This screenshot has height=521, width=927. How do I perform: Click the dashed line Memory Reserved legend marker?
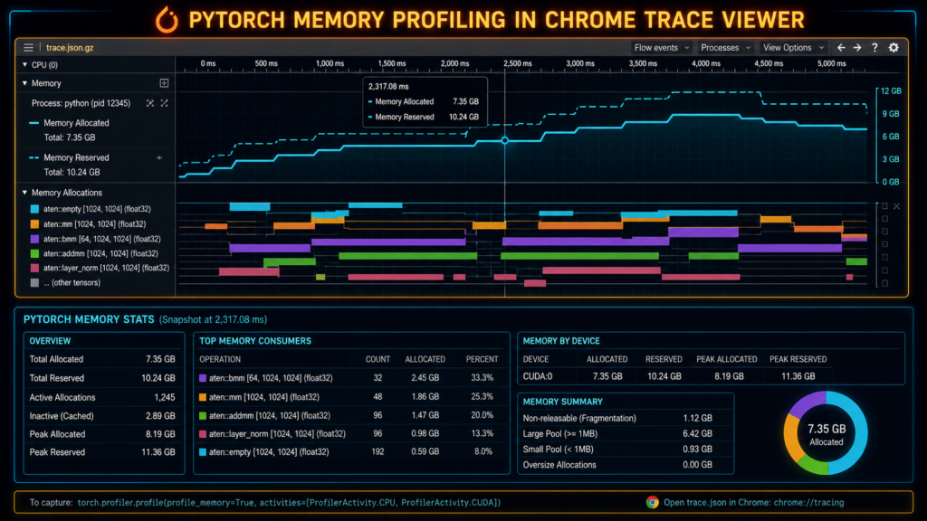pos(33,157)
